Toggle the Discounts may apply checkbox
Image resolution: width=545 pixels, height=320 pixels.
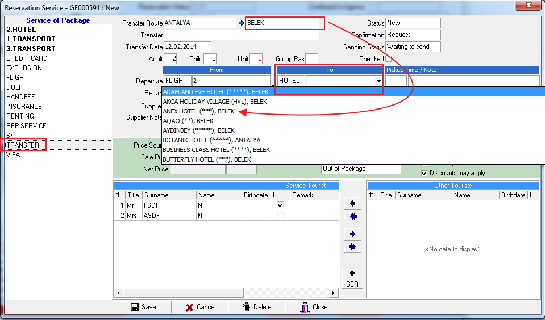[x=424, y=173]
